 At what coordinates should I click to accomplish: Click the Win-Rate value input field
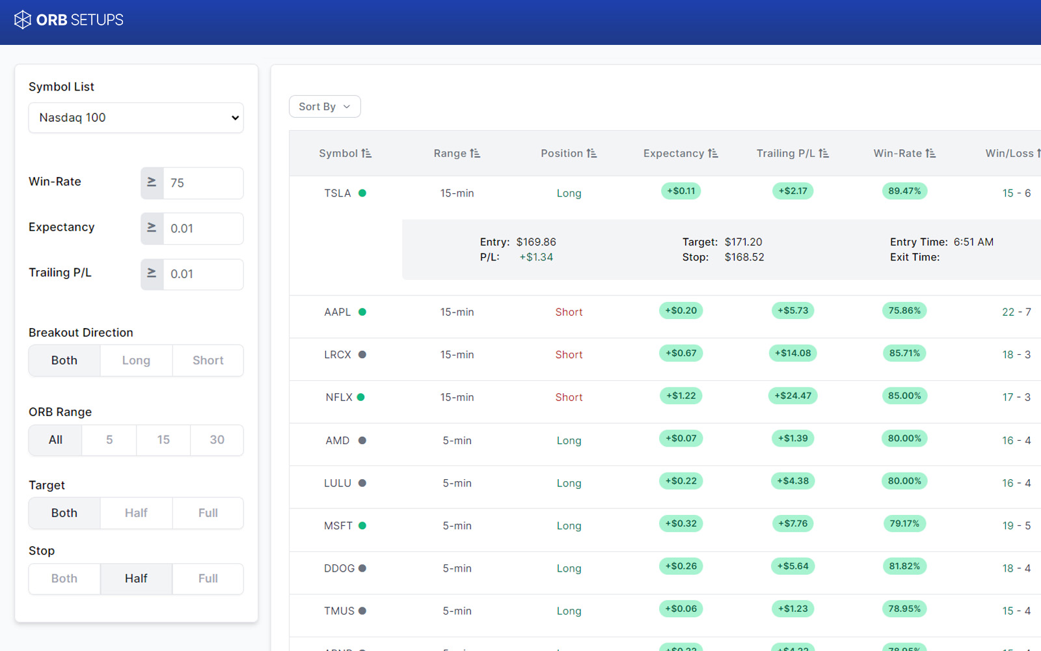click(203, 183)
